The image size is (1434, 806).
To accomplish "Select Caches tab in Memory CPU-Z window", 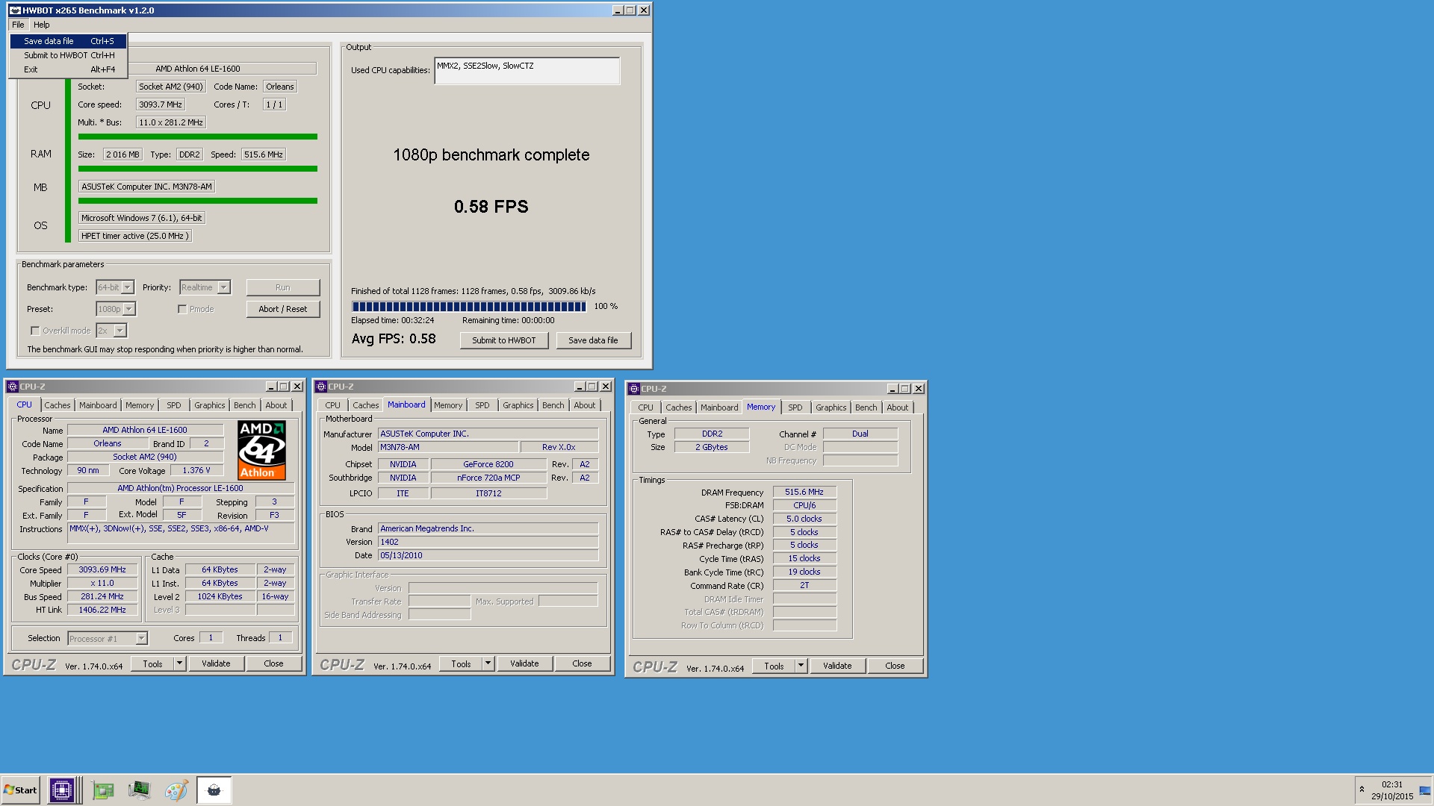I will pyautogui.click(x=679, y=407).
